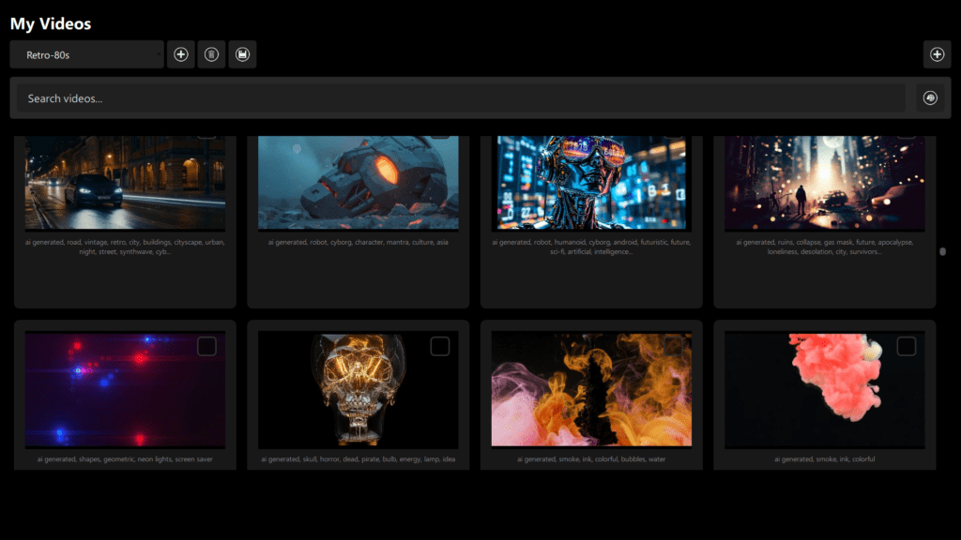The width and height of the screenshot is (961, 540).
Task: Focus the Search videos input field
Action: pyautogui.click(x=460, y=98)
